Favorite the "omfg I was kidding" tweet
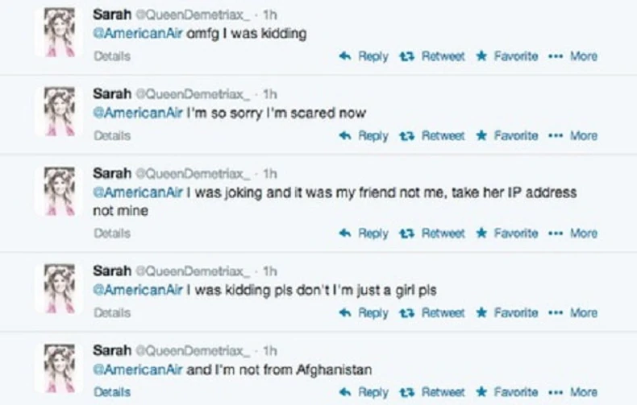This screenshot has height=405, width=637. click(507, 56)
